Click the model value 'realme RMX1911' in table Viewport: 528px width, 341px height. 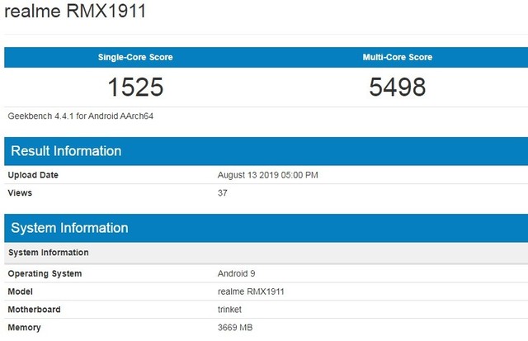[251, 291]
